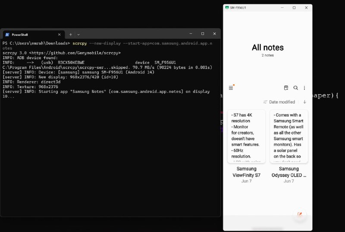Close the PowerShell tab
This screenshot has width=345, height=232.
point(59,35)
